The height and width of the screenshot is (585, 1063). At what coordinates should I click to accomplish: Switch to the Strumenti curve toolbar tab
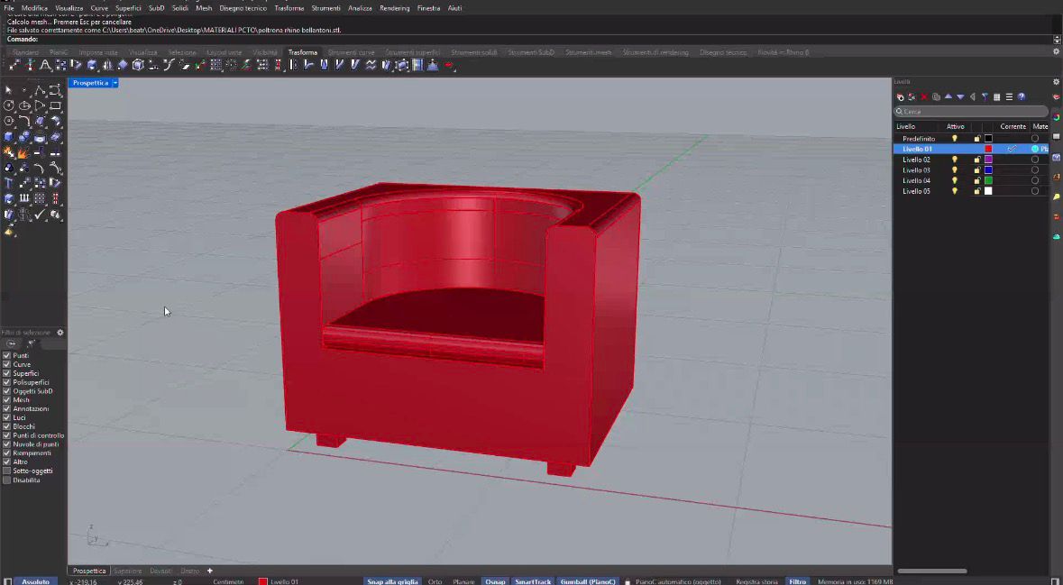(351, 52)
